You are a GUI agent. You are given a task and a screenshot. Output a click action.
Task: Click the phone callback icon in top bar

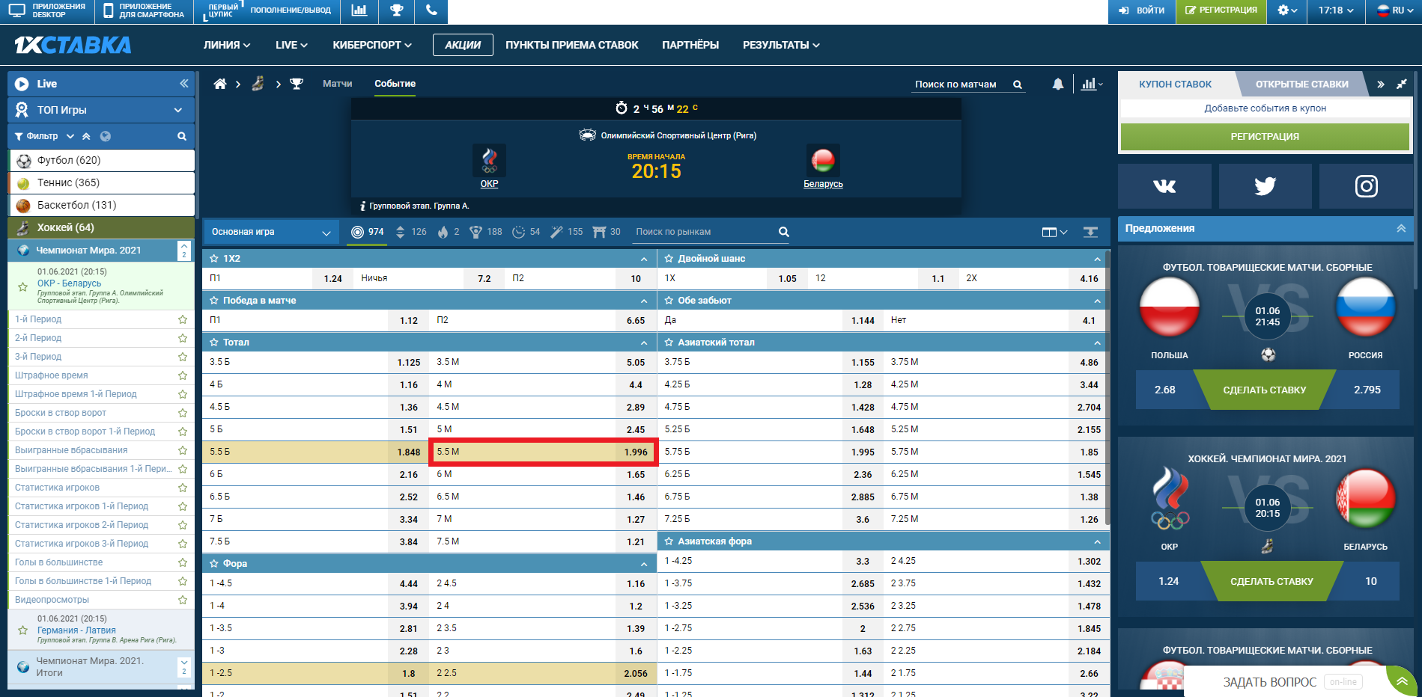point(431,10)
